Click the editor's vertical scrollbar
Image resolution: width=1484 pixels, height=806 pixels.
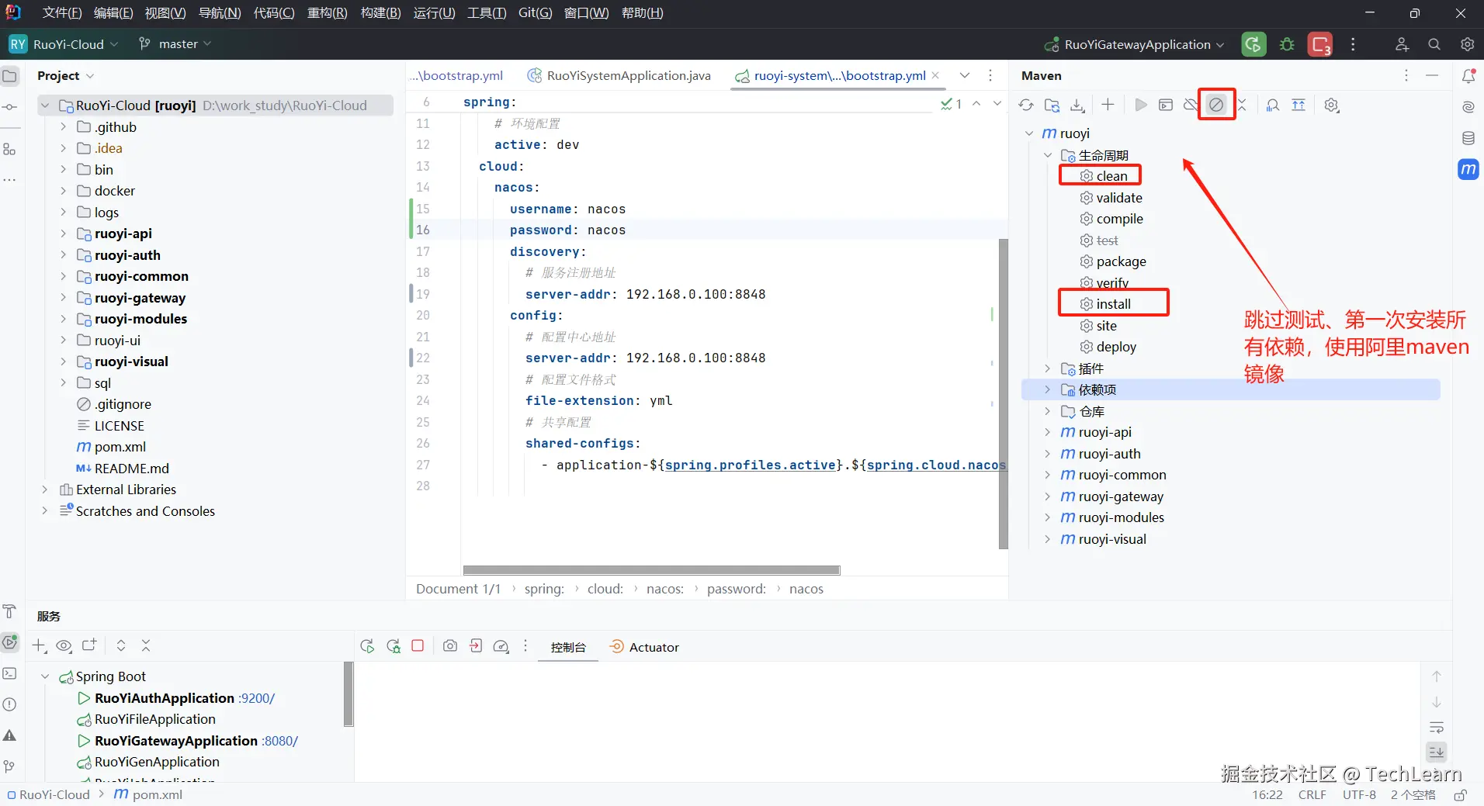click(x=1003, y=393)
